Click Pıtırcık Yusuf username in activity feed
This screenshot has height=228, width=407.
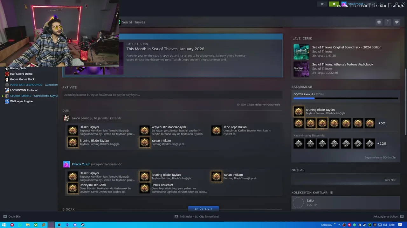[x=80, y=164]
